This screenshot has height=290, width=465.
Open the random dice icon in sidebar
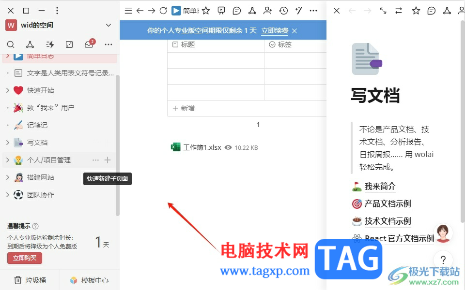[69, 44]
